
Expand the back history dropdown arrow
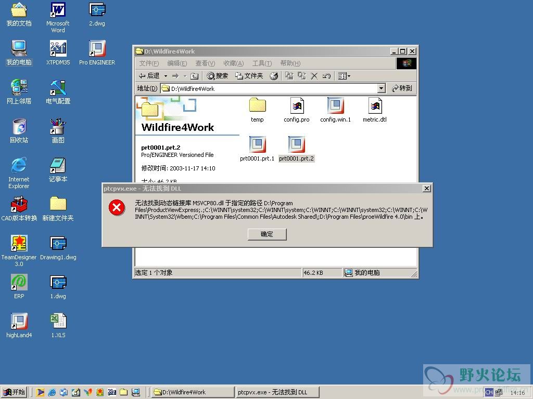point(166,76)
